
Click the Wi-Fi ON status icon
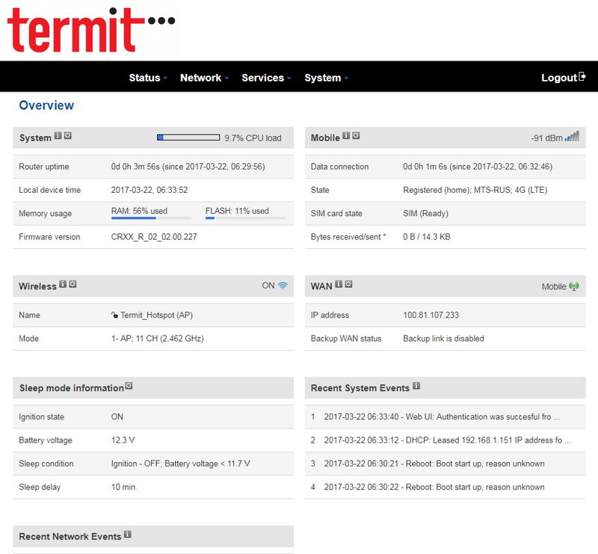[x=283, y=286]
